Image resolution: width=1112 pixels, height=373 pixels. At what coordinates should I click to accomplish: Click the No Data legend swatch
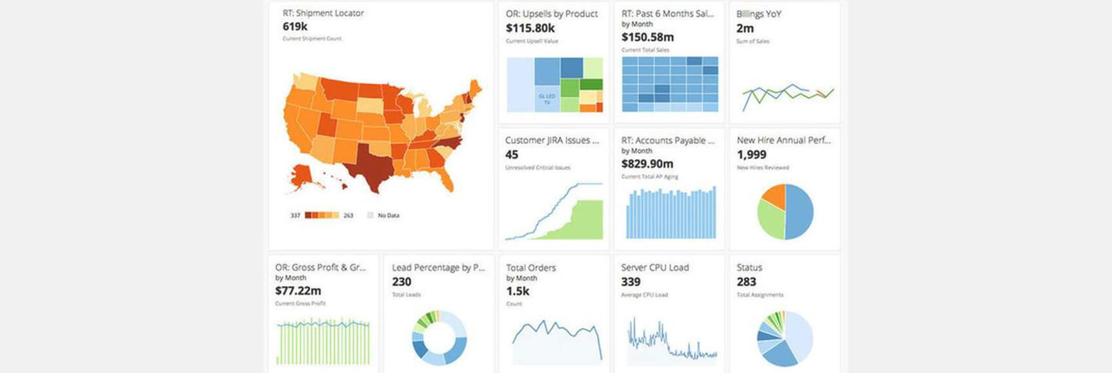370,215
